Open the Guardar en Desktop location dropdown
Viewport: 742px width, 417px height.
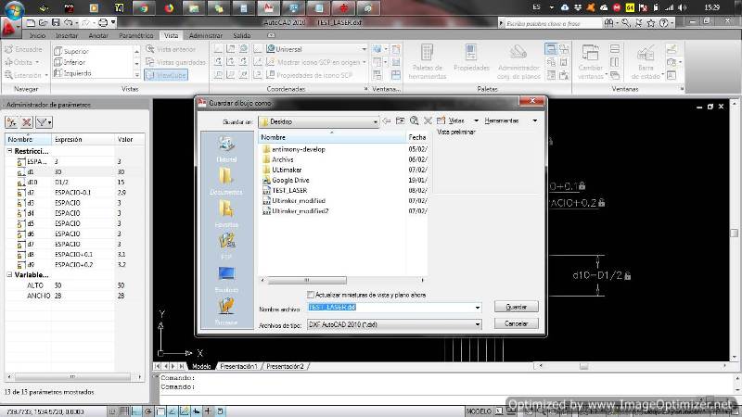[318, 121]
